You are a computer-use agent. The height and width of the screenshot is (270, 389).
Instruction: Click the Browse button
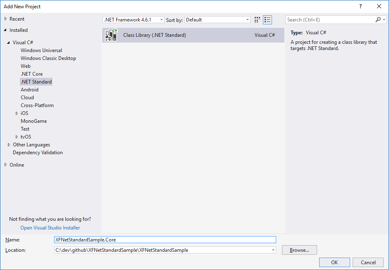tap(299, 250)
